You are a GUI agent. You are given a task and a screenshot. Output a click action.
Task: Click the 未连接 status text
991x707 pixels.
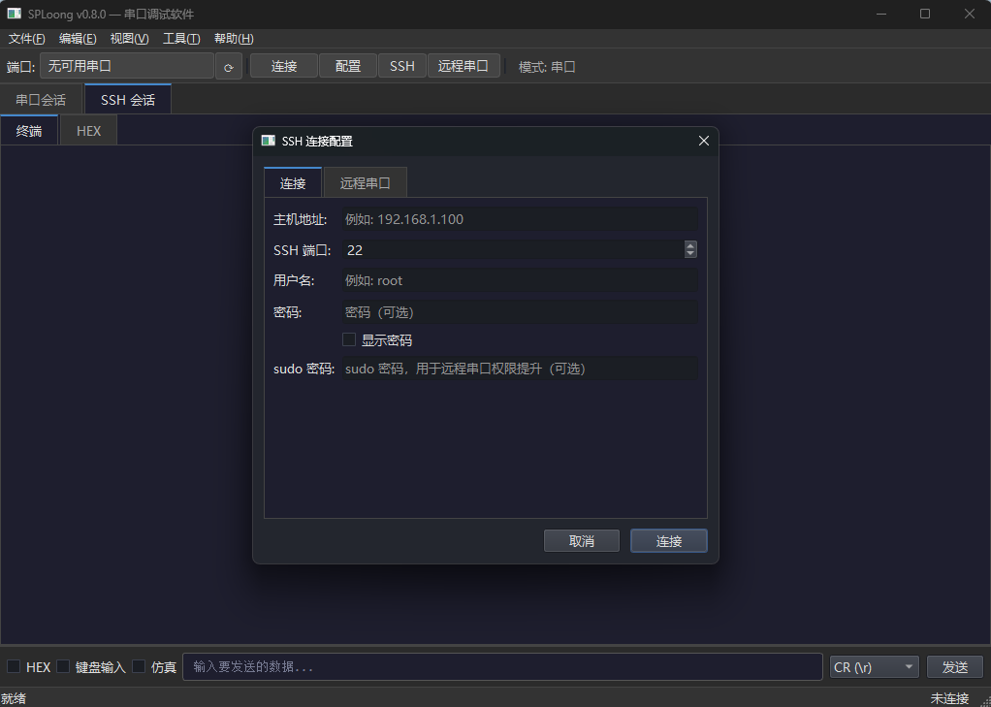[949, 698]
